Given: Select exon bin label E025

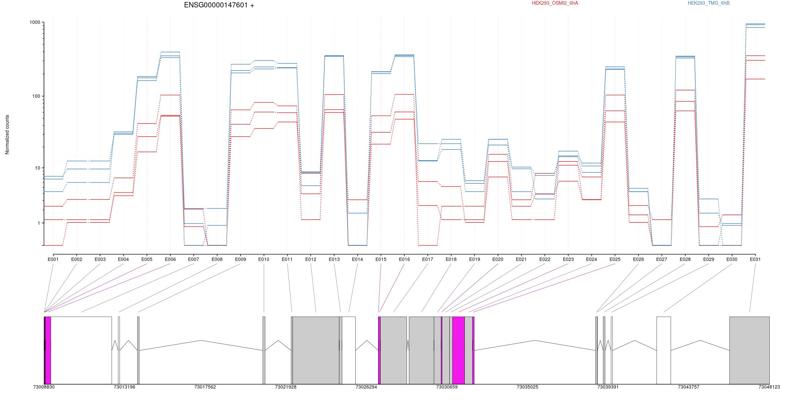Looking at the screenshot, I should click(x=615, y=259).
